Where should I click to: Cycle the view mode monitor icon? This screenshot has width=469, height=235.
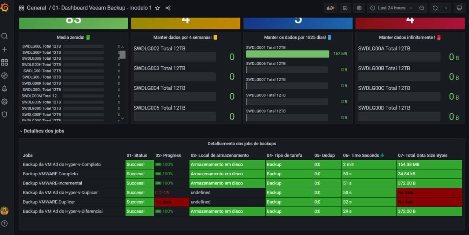pyautogui.click(x=459, y=8)
